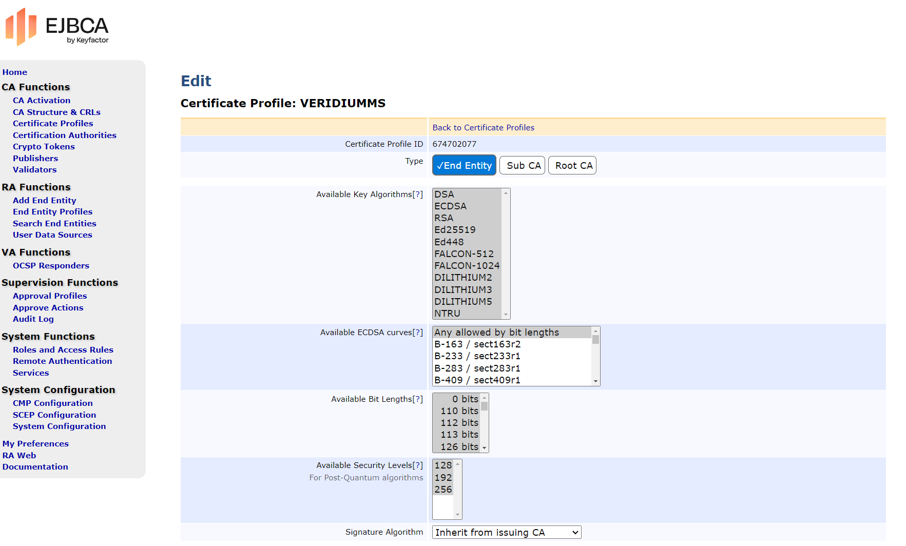Click the EJBCA by Keyfactor logo
The image size is (906, 546).
(x=57, y=27)
